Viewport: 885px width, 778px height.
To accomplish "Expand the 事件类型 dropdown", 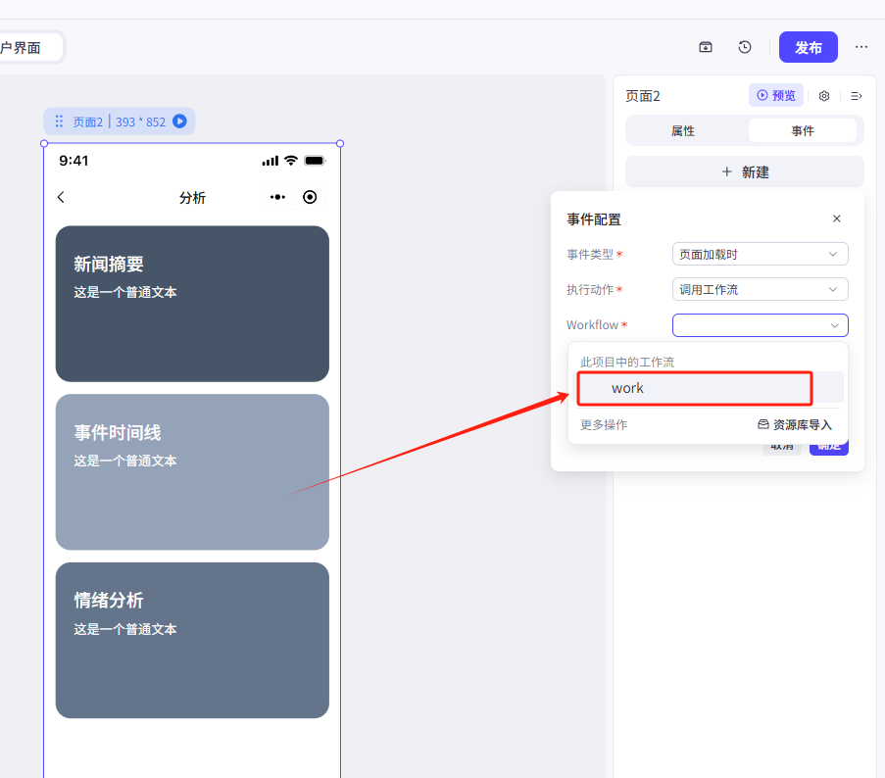I will [760, 254].
